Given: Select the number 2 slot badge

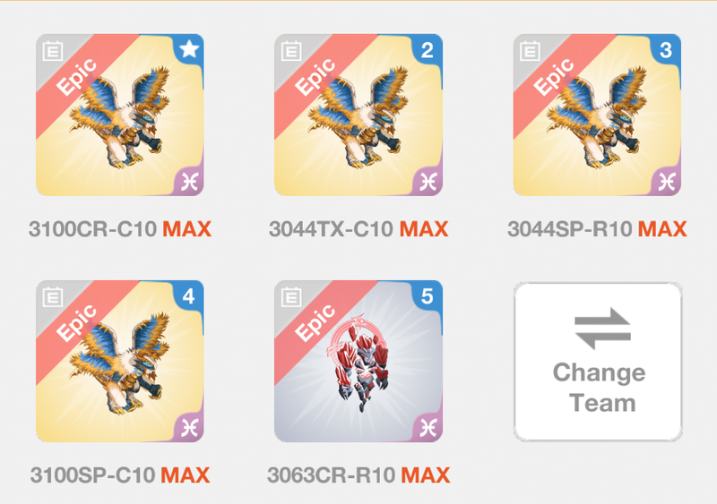Looking at the screenshot, I should click(x=428, y=49).
